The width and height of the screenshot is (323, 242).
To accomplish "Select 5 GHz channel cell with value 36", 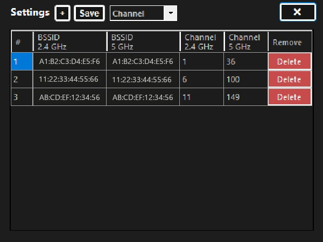I will pos(246,61).
